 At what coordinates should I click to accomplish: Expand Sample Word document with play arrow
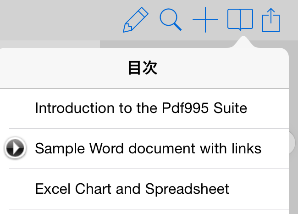pos(15,148)
